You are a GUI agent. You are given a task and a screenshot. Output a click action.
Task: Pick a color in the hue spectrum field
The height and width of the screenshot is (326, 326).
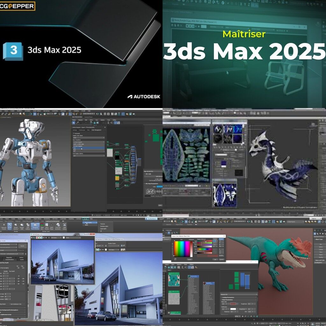[x=182, y=249]
